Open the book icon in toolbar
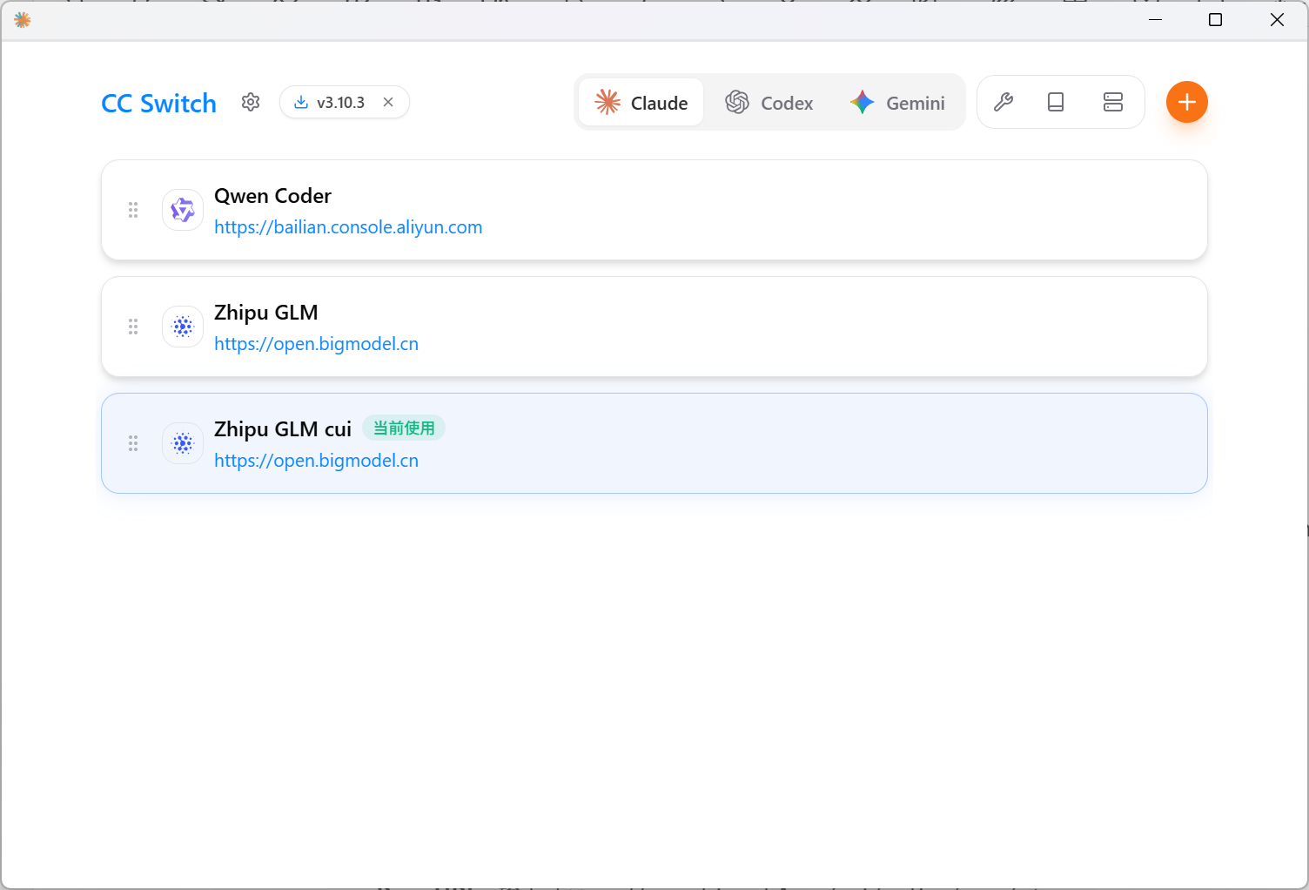This screenshot has height=890, width=1309. 1056,102
